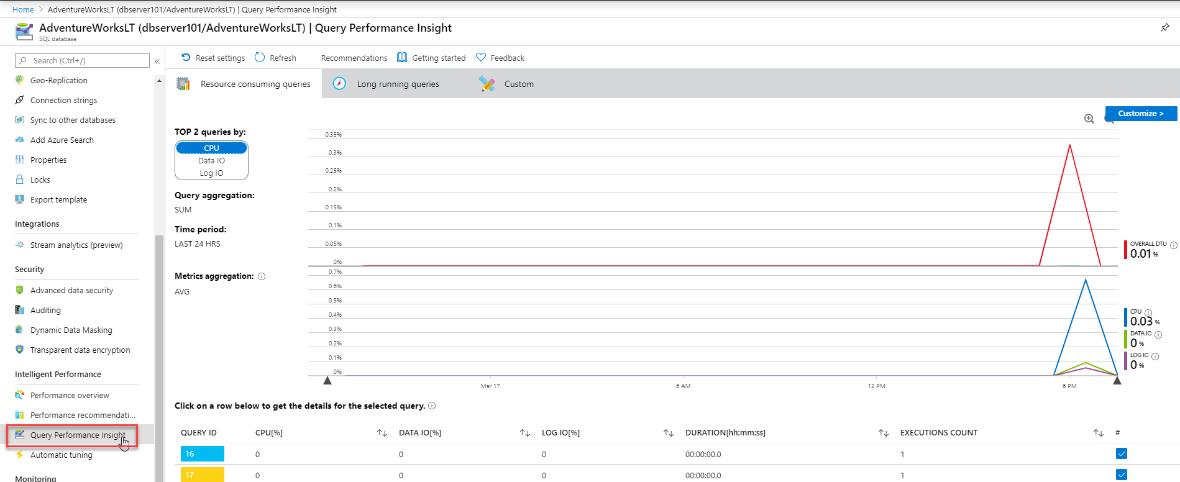Open the Resource consuming queries tab
This screenshot has height=482, width=1180.
244,84
